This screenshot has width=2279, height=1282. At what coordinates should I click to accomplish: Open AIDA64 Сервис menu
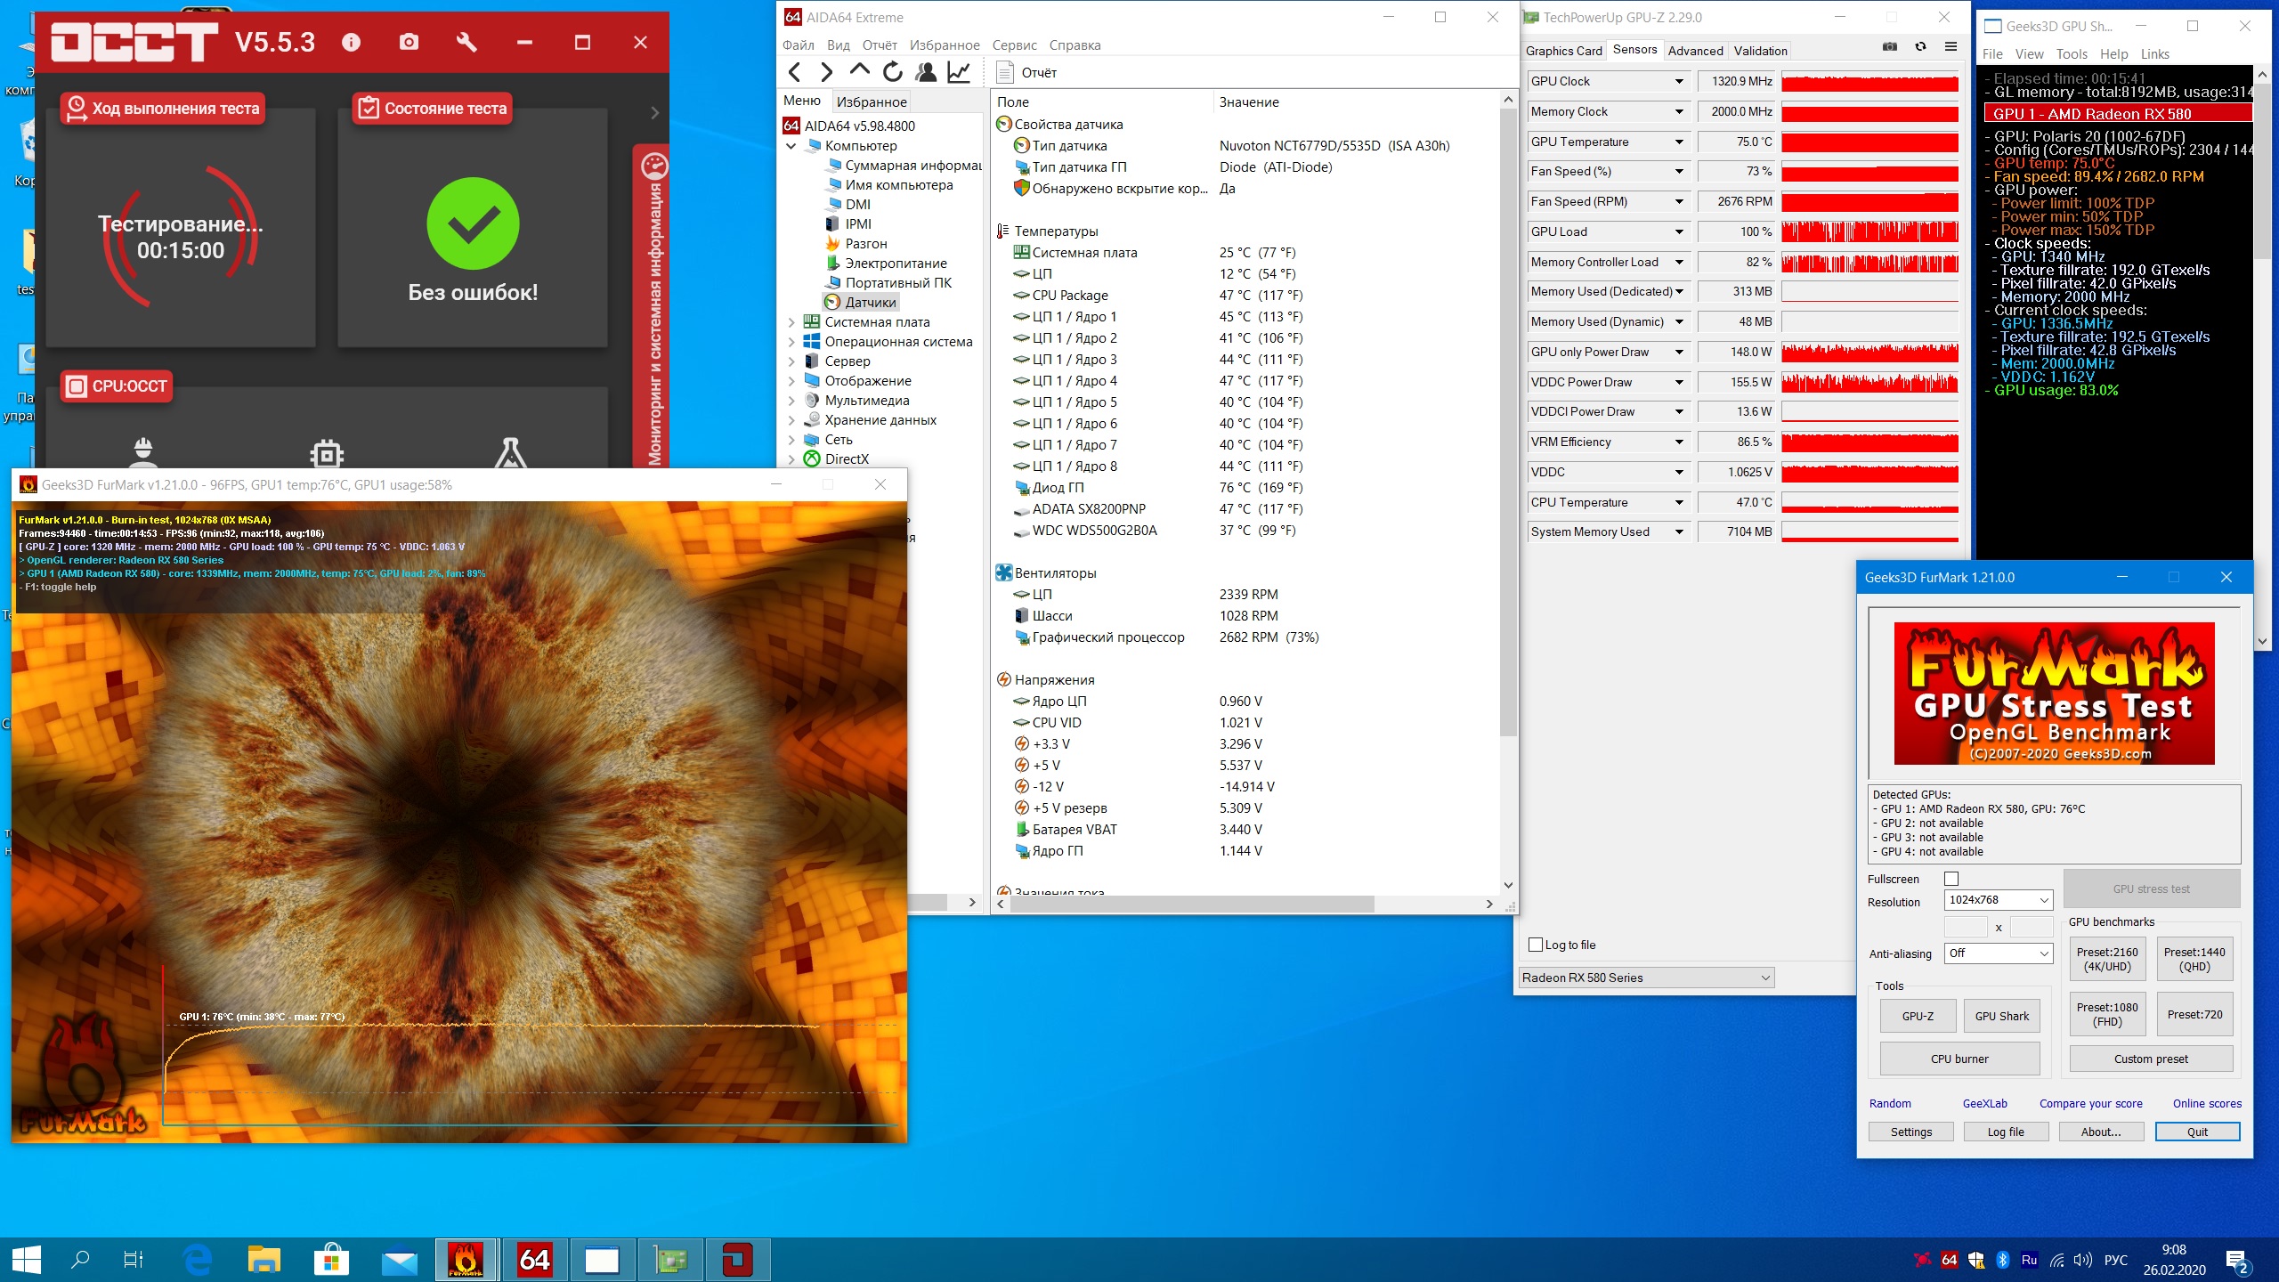pos(1014,45)
